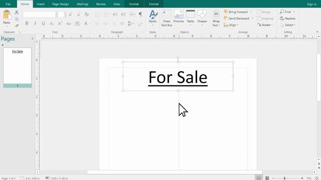Open the File tab
This screenshot has height=180, width=321.
[8, 4]
